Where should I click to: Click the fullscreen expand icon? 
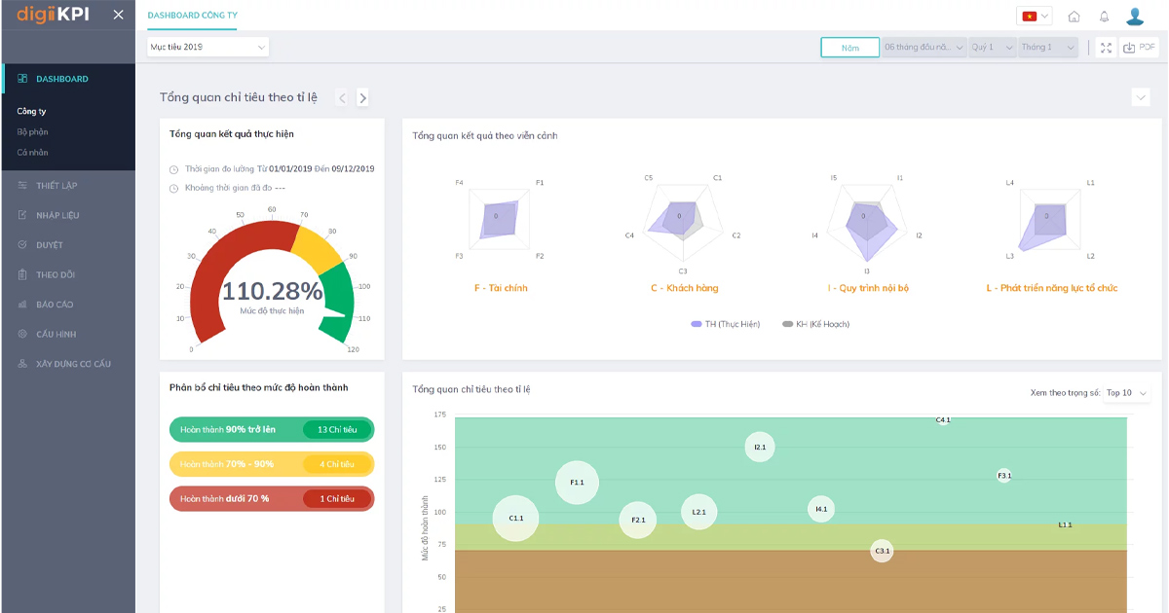point(1106,48)
